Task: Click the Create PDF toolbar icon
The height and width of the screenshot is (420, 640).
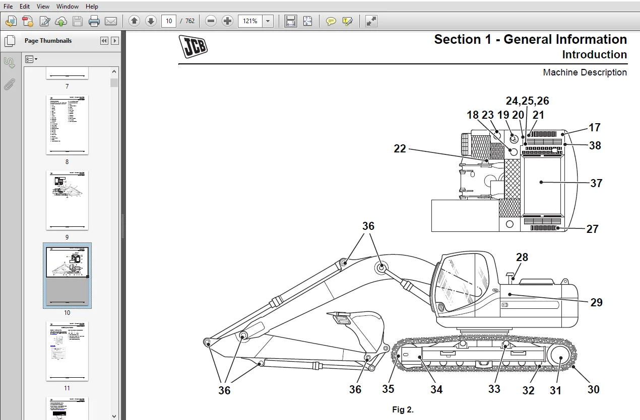Action: [x=28, y=21]
